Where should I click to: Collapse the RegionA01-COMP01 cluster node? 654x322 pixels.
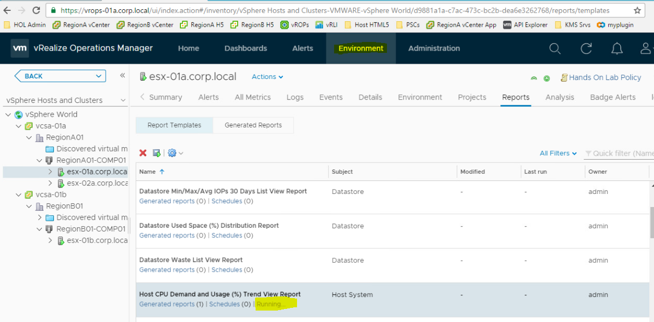(39, 160)
